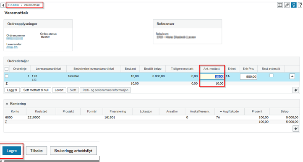Click the blurred Leverandør link
This screenshot has height=162, width=303.
pyautogui.click(x=12, y=47)
